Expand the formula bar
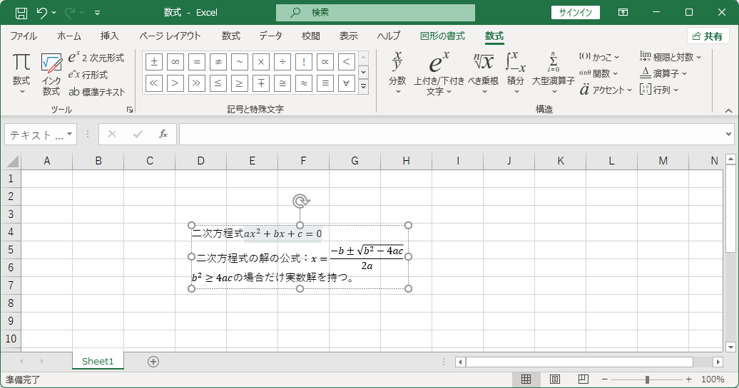This screenshot has height=388, width=739. tap(728, 135)
